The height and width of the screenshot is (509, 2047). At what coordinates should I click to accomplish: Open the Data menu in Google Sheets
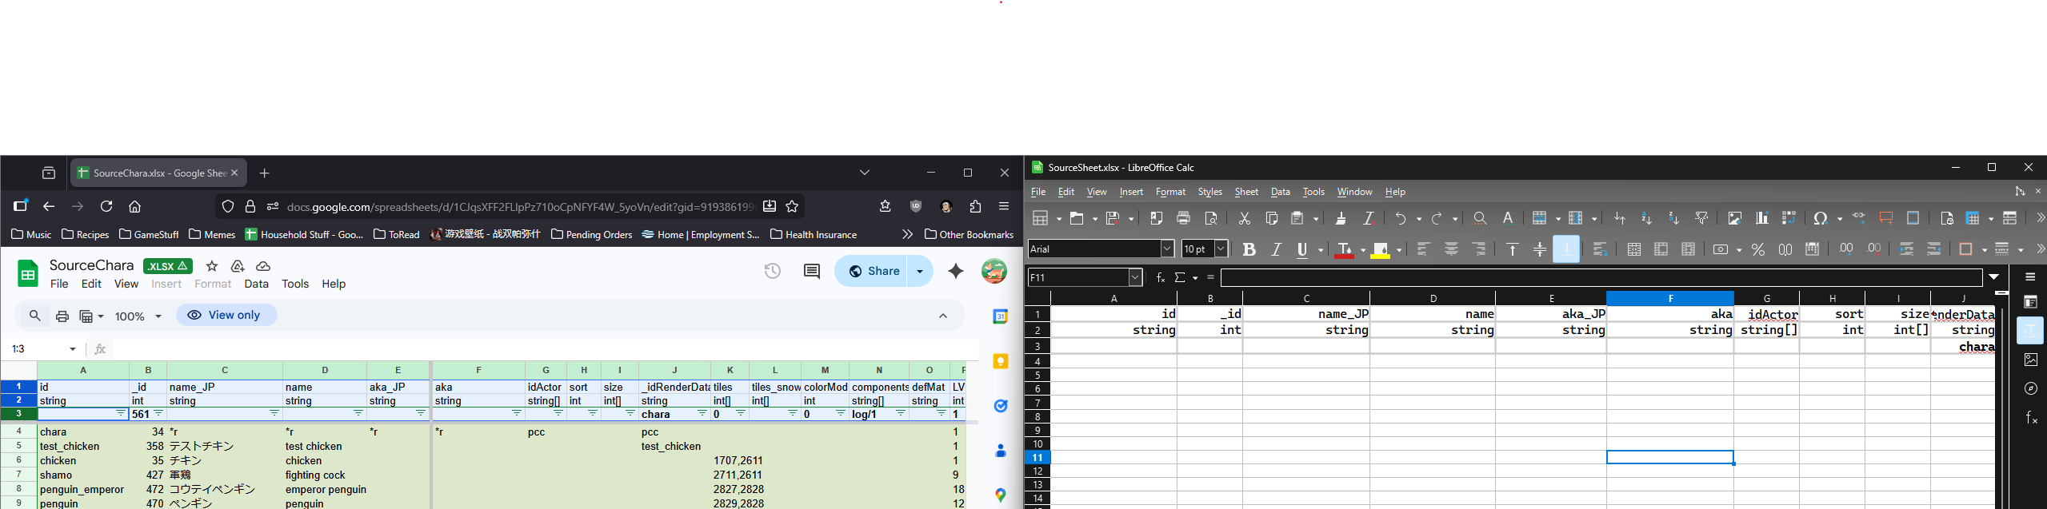(x=256, y=284)
